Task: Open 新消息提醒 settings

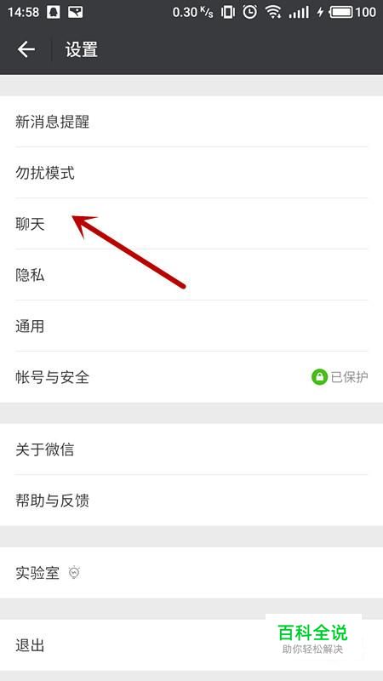Action: pos(191,122)
